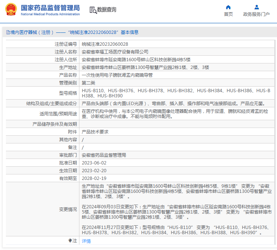277x250 pixels.
Task: Click the product name 一次性使用电子膀胱肾盂内窥镜导管
Action: click(117, 75)
